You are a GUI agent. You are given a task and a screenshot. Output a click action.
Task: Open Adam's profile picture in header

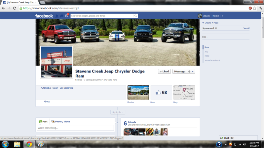[x=200, y=16]
